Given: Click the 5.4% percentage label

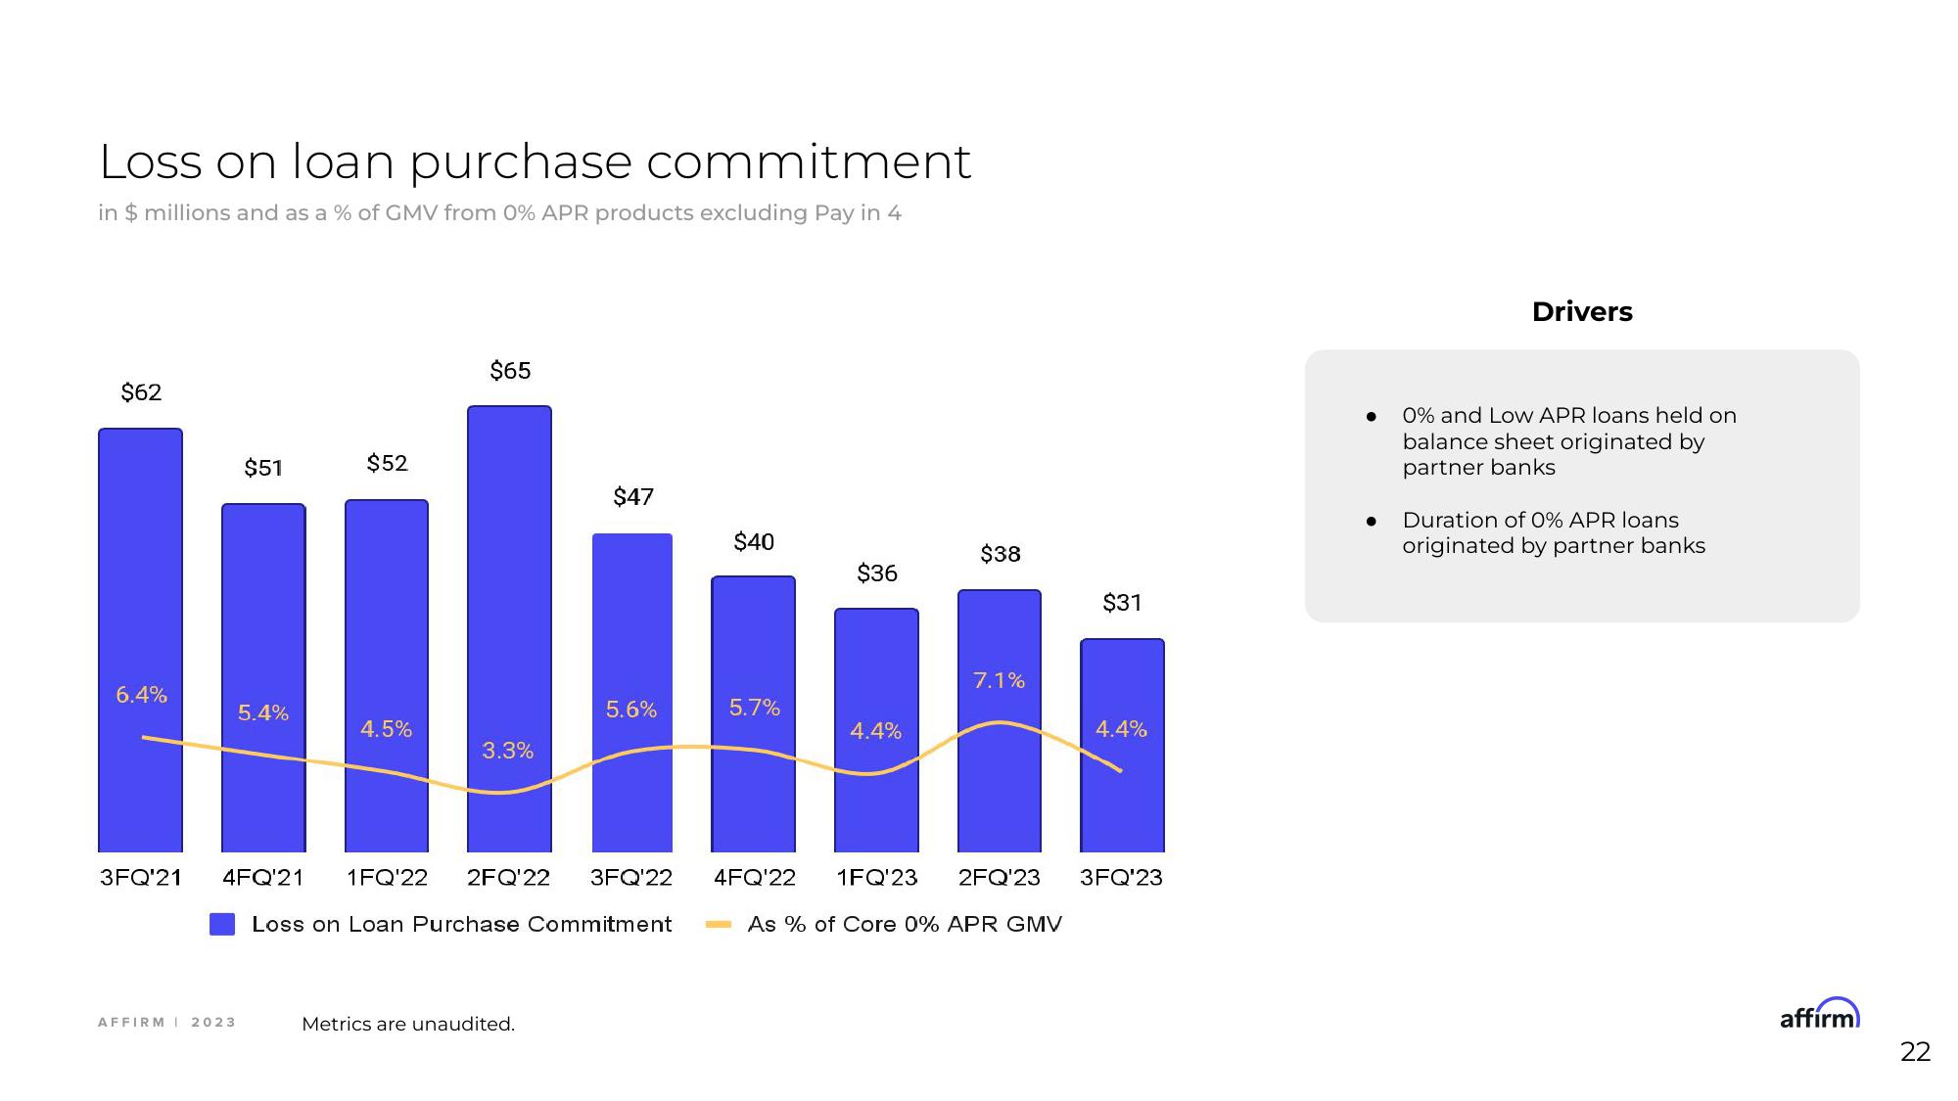Looking at the screenshot, I should tap(263, 713).
